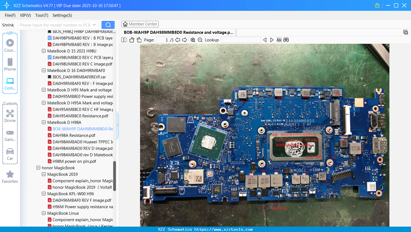Viewport: 411px width, 232px height.
Task: Collapse the MateBook D H98A node
Action: [x=44, y=122]
